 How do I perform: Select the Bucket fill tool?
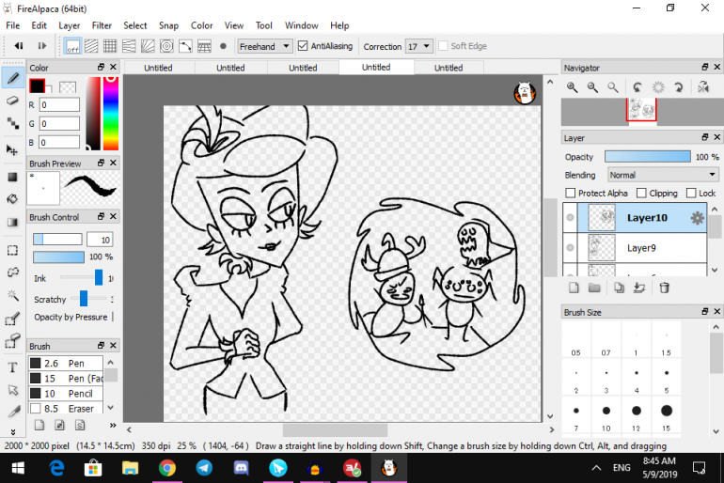pyautogui.click(x=13, y=199)
